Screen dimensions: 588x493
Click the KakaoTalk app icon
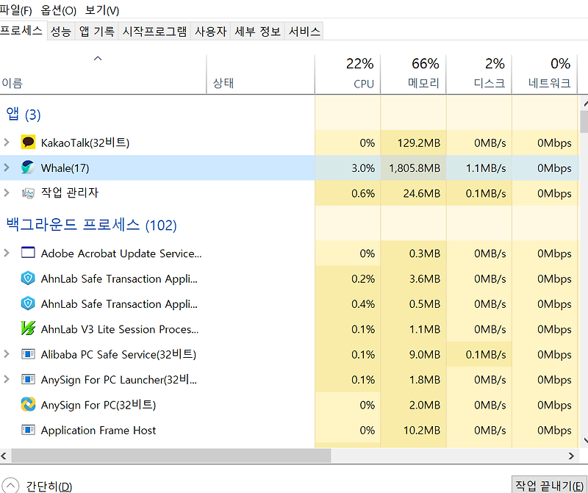(28, 143)
